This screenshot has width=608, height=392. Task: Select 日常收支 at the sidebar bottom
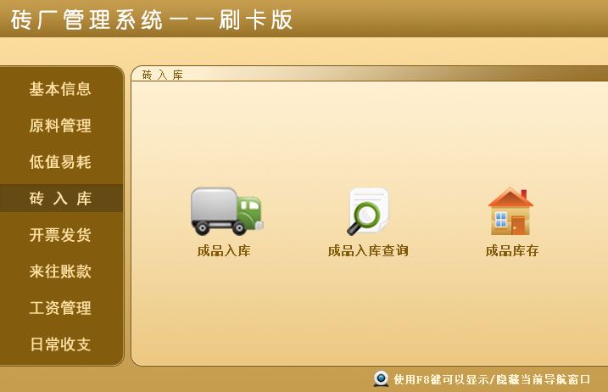[x=60, y=344]
